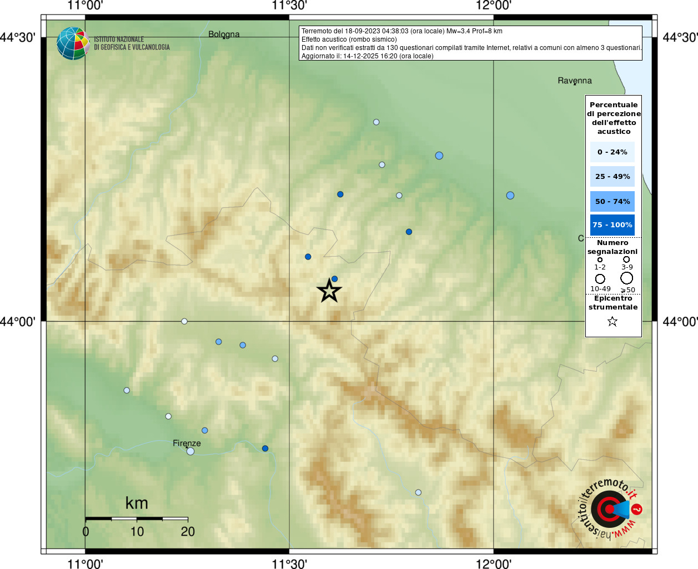
Task: Click the dark blue marker east of Firenze
Action: (265, 448)
